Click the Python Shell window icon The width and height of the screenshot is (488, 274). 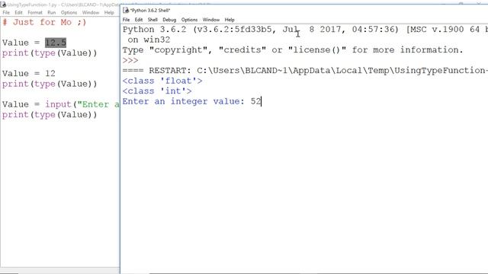126,10
